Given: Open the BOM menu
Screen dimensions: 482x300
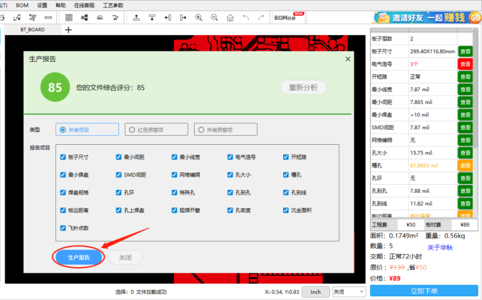Looking at the screenshot, I should pyautogui.click(x=22, y=5).
